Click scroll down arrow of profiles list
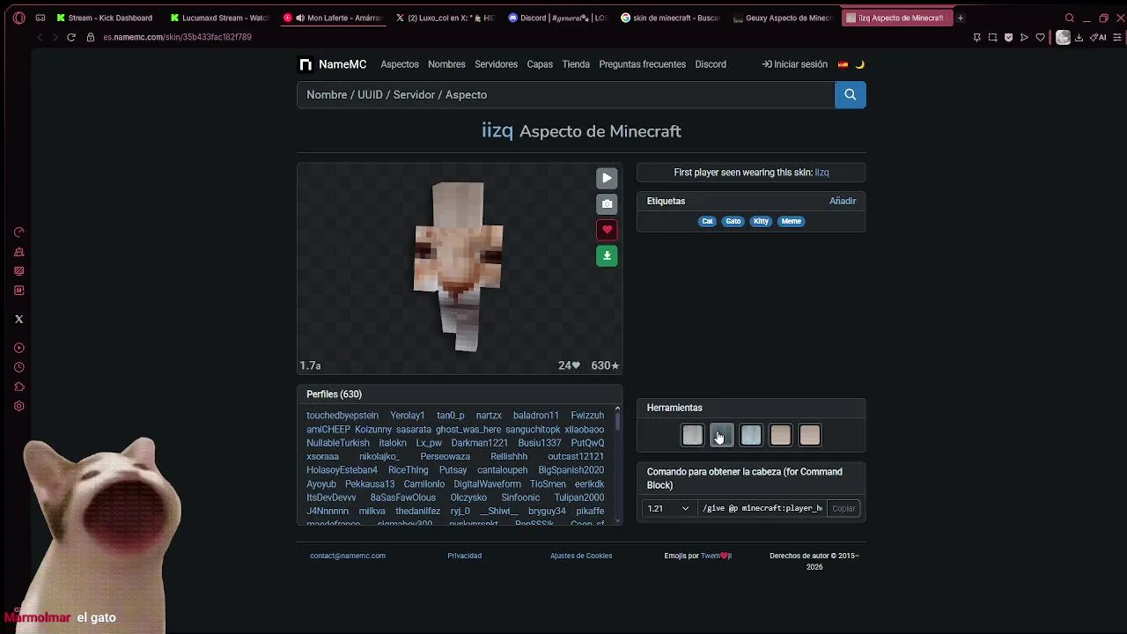1127x634 pixels. tap(617, 520)
